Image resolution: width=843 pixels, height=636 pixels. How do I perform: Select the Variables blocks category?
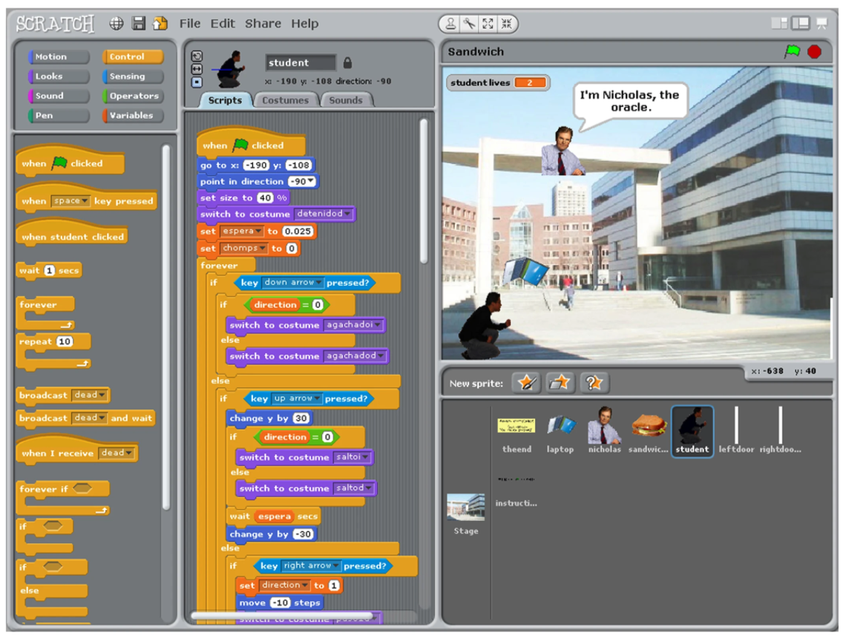pyautogui.click(x=132, y=116)
